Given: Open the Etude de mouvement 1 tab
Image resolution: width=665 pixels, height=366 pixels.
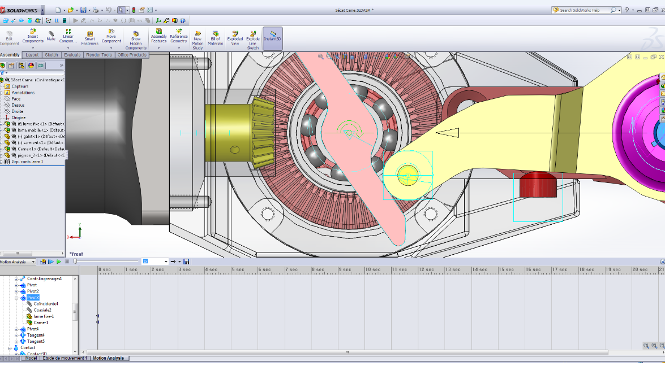Looking at the screenshot, I should [65, 358].
